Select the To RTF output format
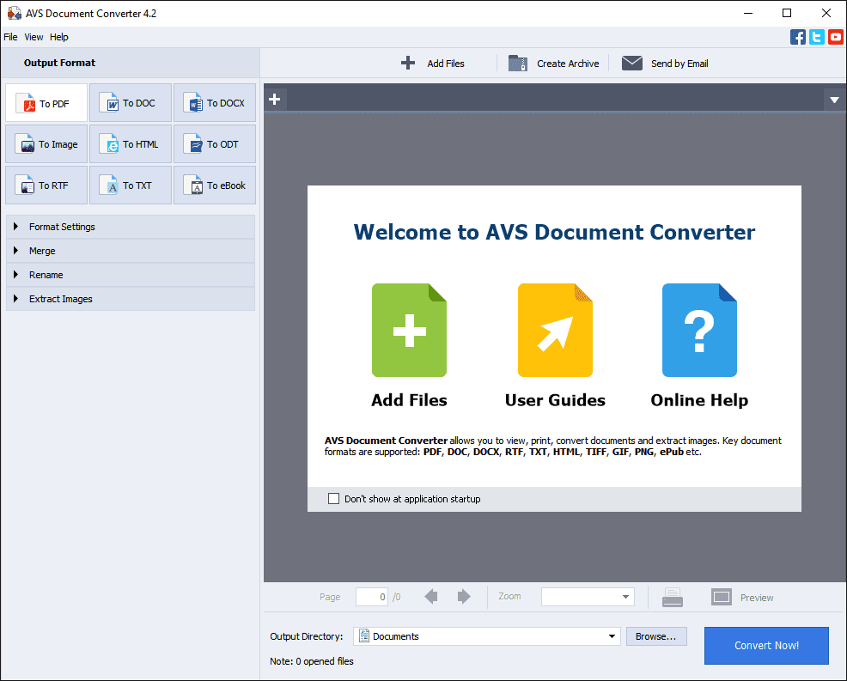The image size is (847, 681). pyautogui.click(x=46, y=185)
